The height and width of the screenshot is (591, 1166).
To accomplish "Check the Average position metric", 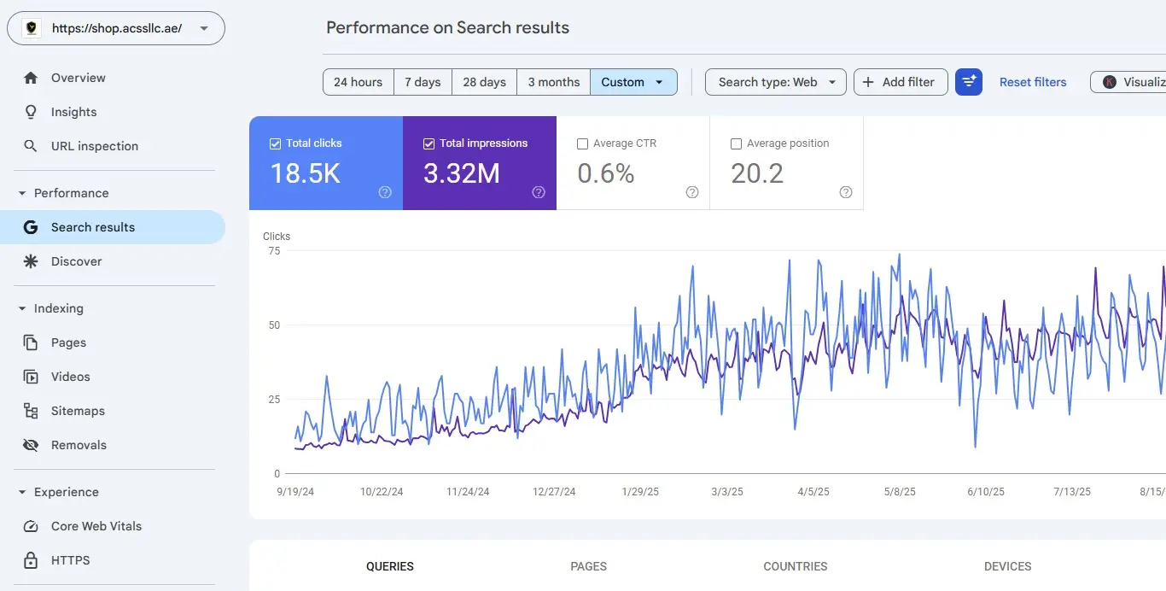I will (736, 143).
